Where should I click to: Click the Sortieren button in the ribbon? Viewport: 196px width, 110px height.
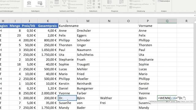coord(57,4)
